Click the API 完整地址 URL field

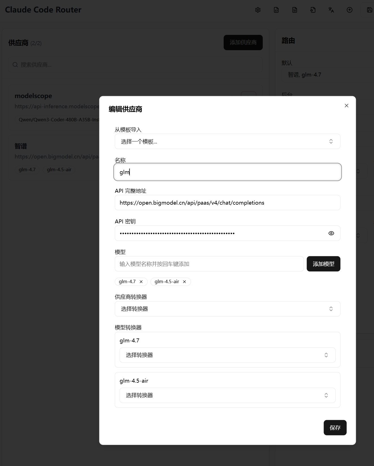(x=228, y=203)
